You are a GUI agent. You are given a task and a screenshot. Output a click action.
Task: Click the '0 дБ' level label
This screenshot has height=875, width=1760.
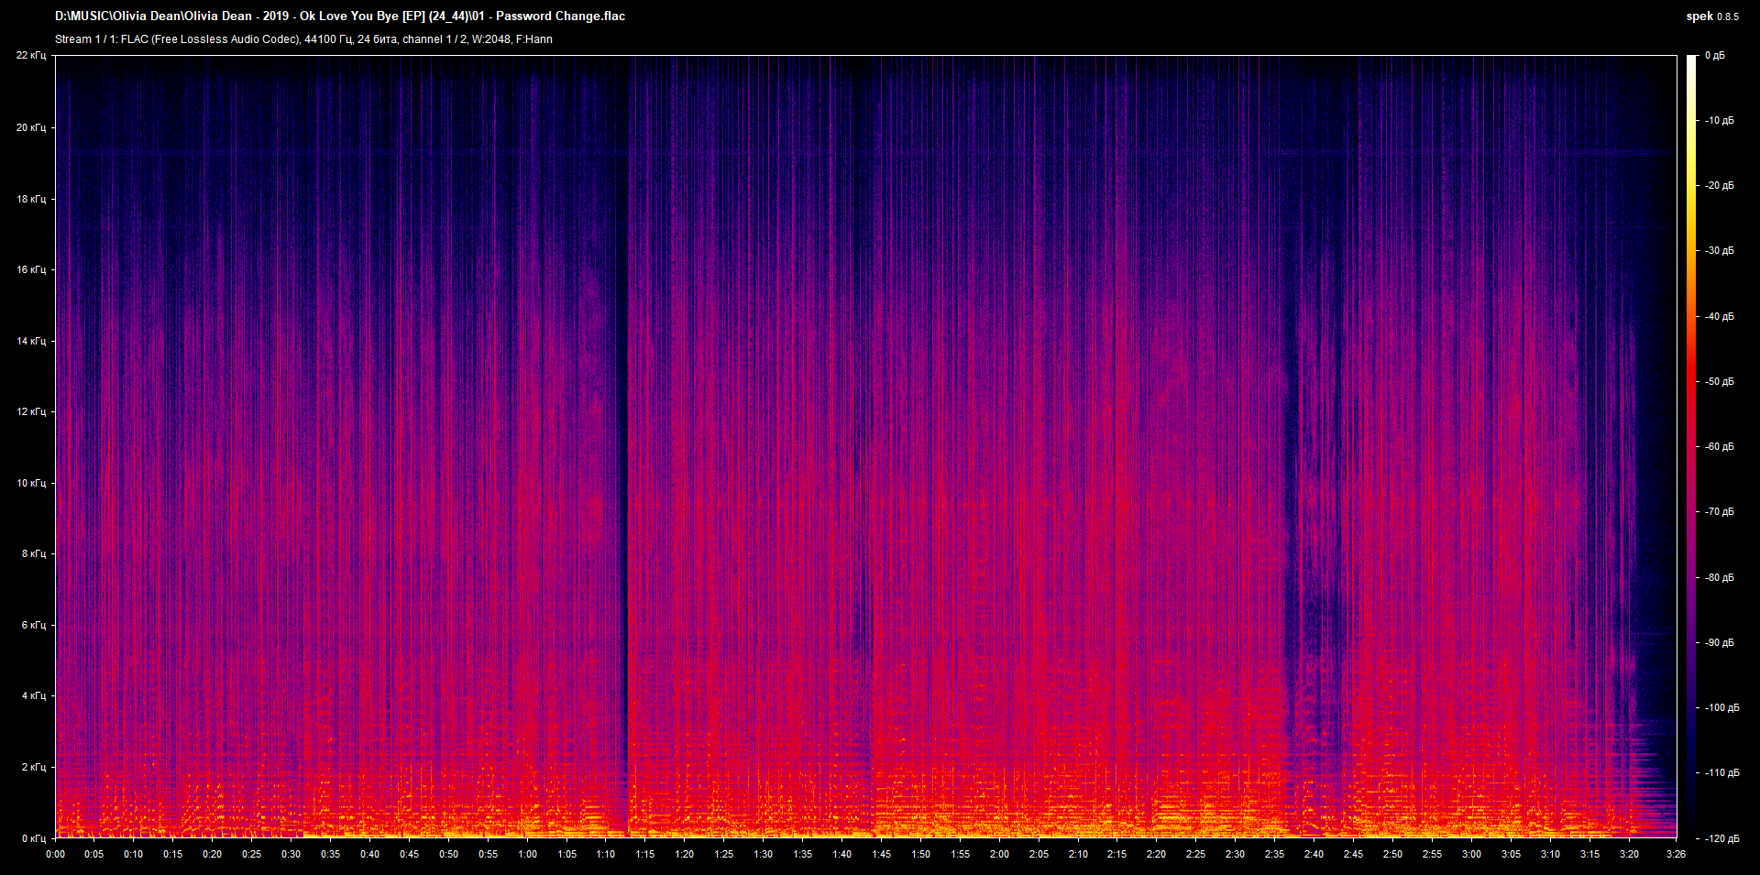[1715, 56]
